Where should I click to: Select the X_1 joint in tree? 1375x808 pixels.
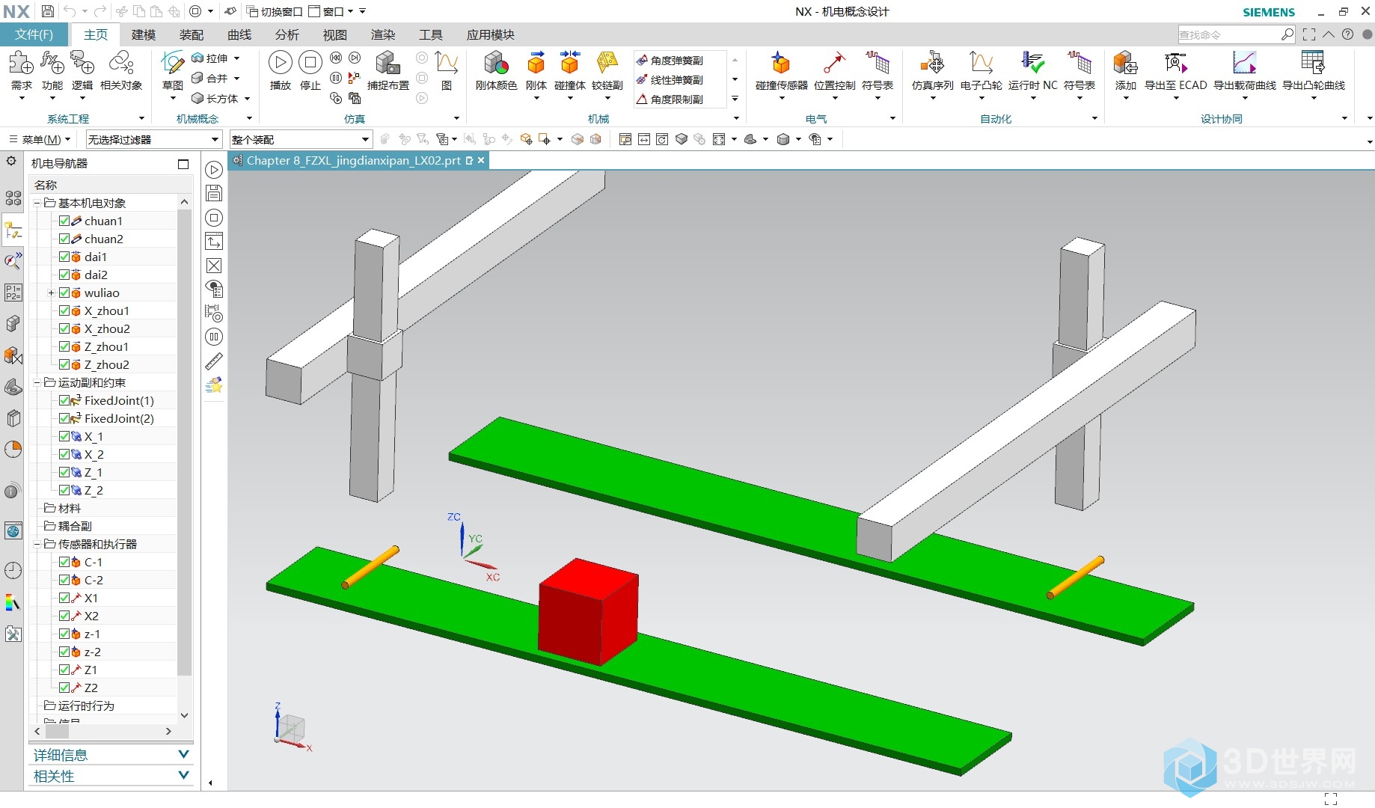(x=94, y=436)
